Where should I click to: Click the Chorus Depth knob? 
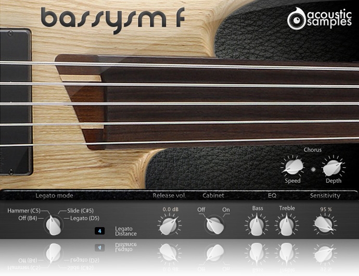pyautogui.click(x=333, y=167)
